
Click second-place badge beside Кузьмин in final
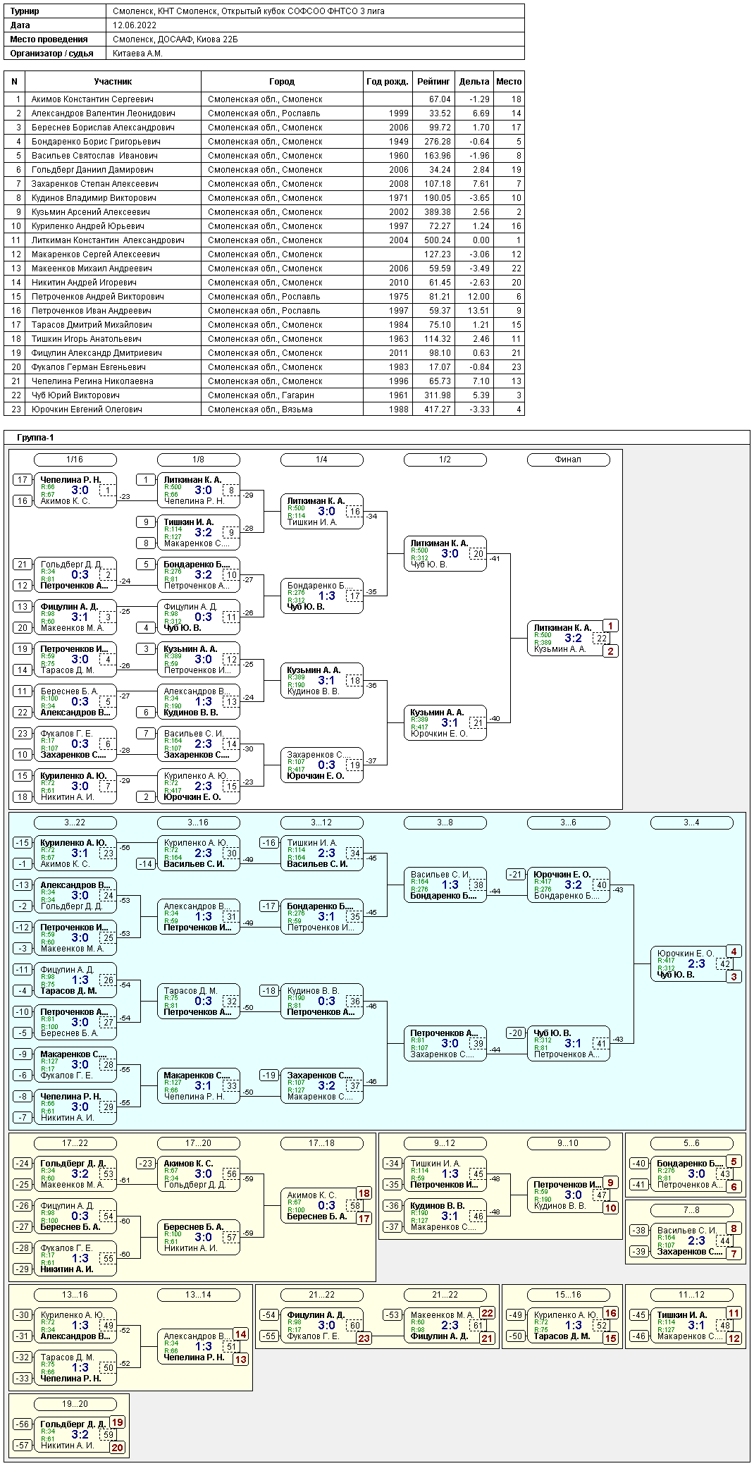pos(610,651)
